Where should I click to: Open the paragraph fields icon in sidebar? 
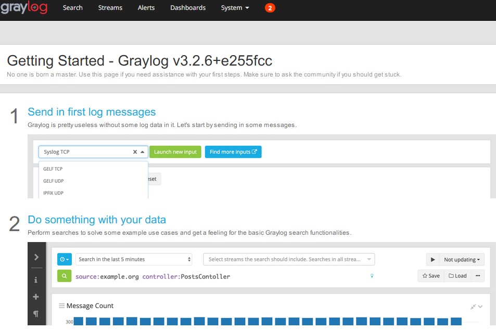36,313
